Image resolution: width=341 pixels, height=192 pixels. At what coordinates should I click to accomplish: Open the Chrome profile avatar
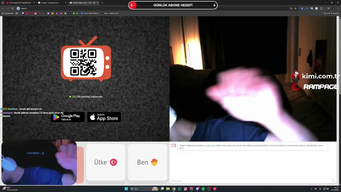[x=333, y=8]
